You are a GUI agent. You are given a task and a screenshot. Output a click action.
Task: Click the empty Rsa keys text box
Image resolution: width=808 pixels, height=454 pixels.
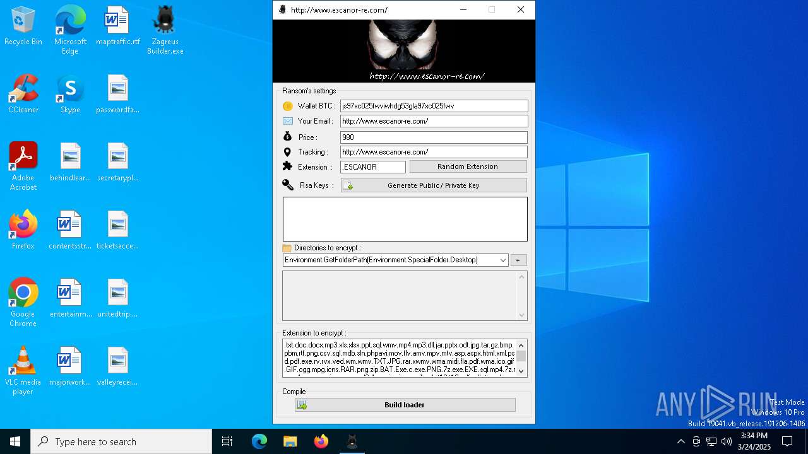coord(405,219)
